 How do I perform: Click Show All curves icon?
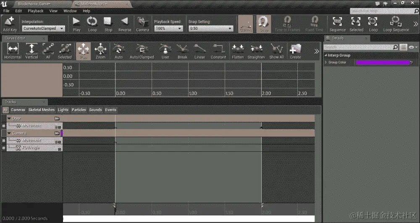coord(276,51)
